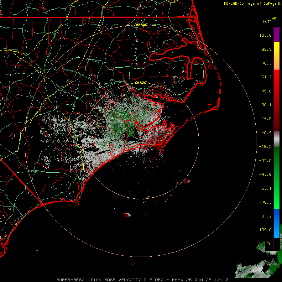Screen dimensions: 282x282
Task: Select the -16.5 legend value
Action: 265,147
